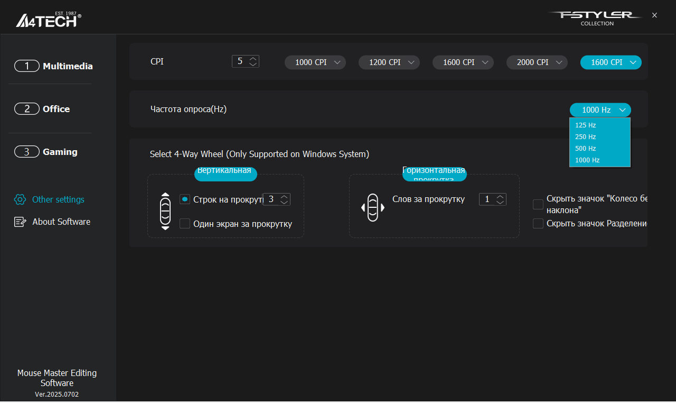
Task: Open Other settings gear icon
Action: coord(20,199)
